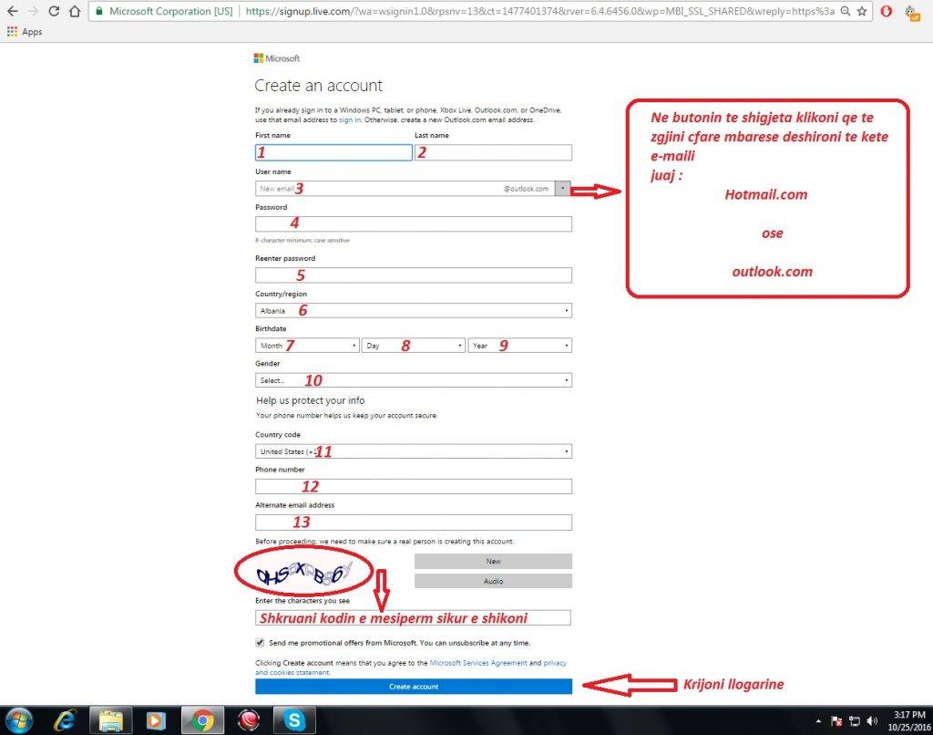
Task: Go to the browser home page icon
Action: pos(76,12)
